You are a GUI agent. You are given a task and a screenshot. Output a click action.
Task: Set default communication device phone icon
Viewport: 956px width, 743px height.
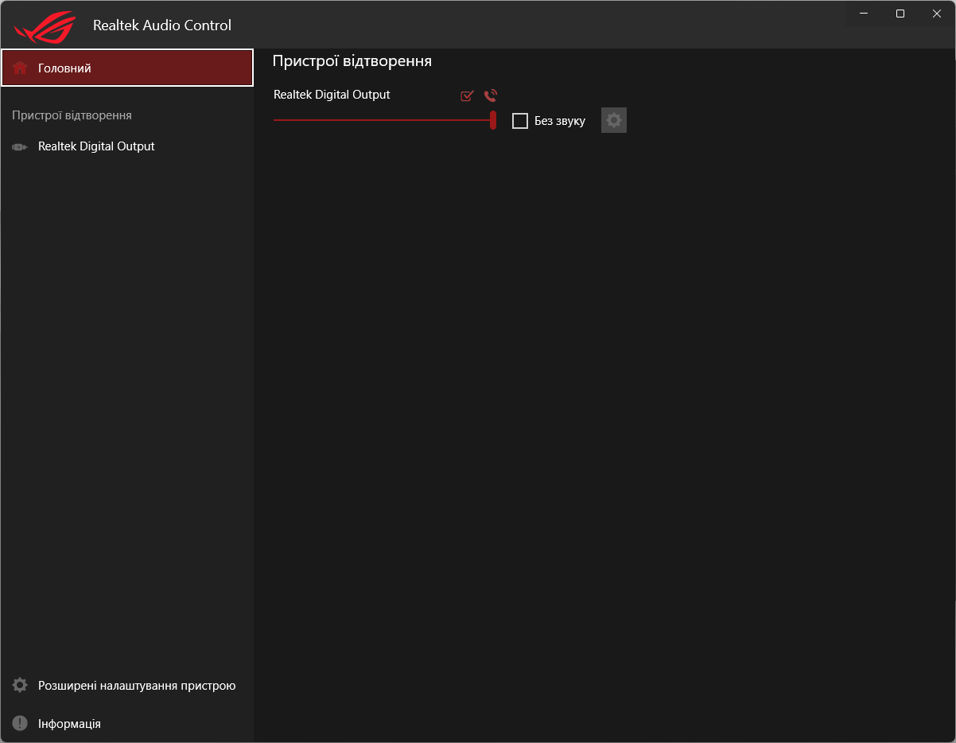click(x=491, y=95)
